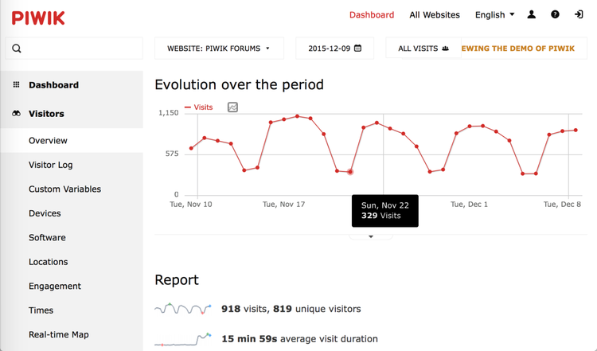Expand the graph footer arrow below the chart

tap(371, 237)
